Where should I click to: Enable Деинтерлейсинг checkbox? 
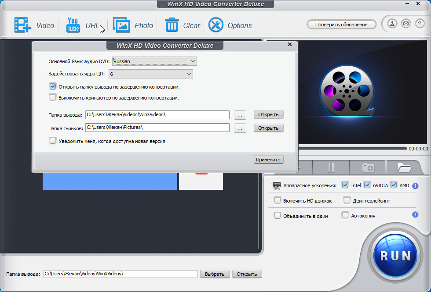click(x=347, y=200)
